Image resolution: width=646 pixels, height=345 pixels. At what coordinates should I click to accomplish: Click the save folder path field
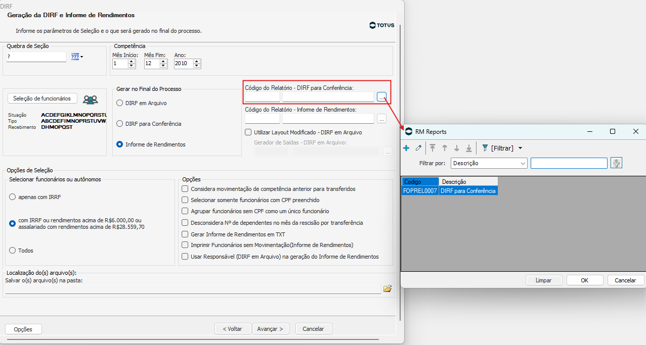(x=193, y=289)
